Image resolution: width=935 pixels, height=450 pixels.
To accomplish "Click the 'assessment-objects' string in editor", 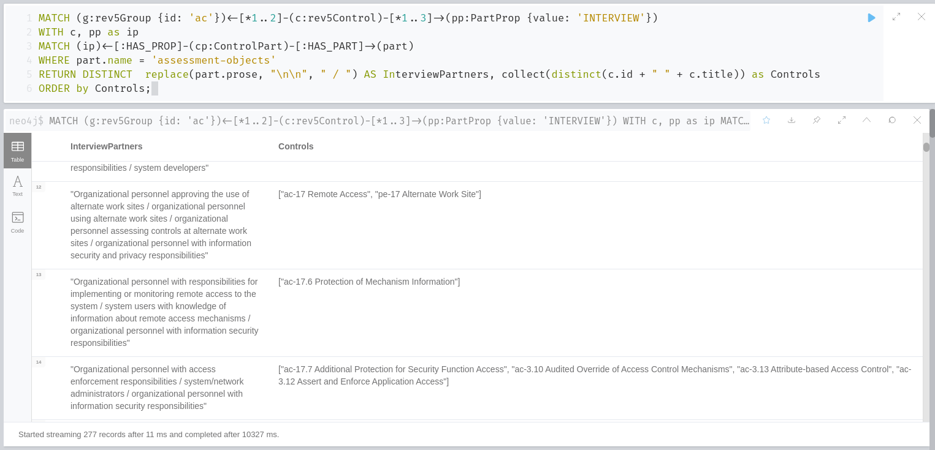I will point(214,60).
